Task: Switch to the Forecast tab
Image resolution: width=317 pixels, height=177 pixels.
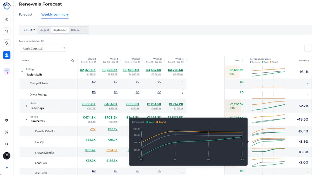Action: click(26, 15)
